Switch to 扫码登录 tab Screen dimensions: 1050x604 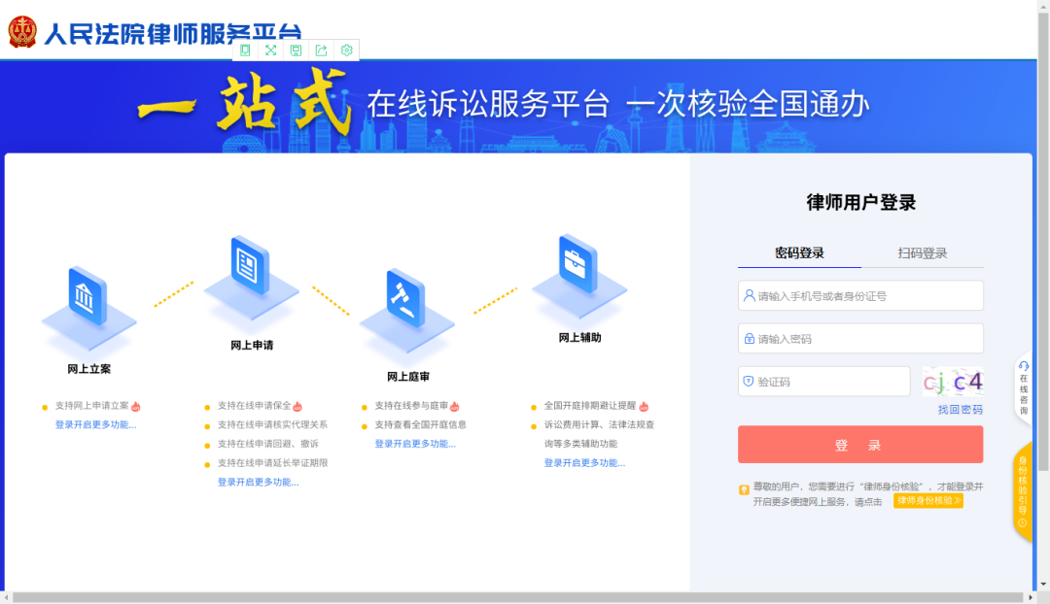pyautogui.click(x=922, y=252)
